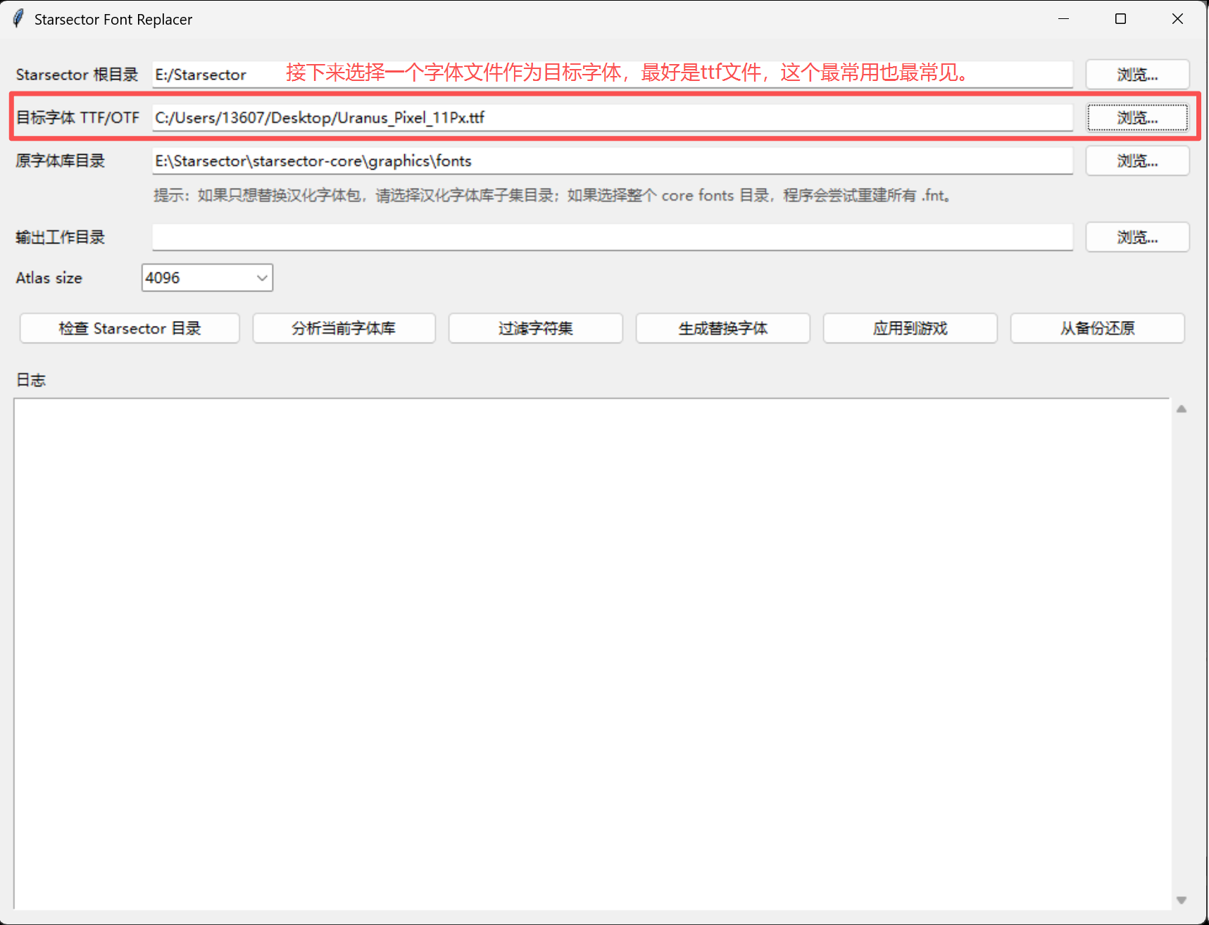Screen dimensions: 1209x925
Task: Click the 日志 label above the log
Action: [31, 380]
